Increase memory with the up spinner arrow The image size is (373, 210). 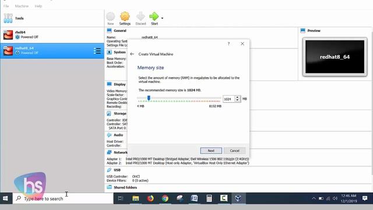[x=237, y=97]
